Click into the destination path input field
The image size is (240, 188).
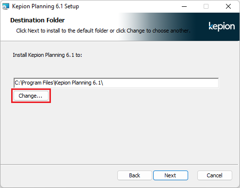point(116,83)
